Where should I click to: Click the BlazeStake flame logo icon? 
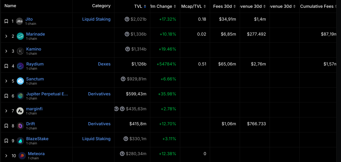[x=20, y=141]
